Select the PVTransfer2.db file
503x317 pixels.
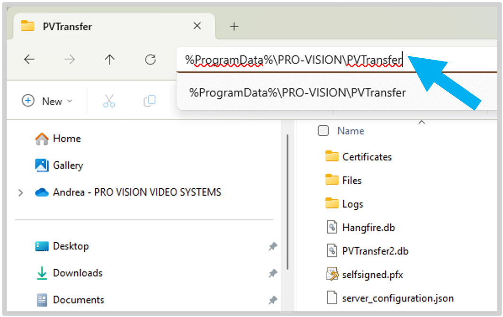click(368, 251)
